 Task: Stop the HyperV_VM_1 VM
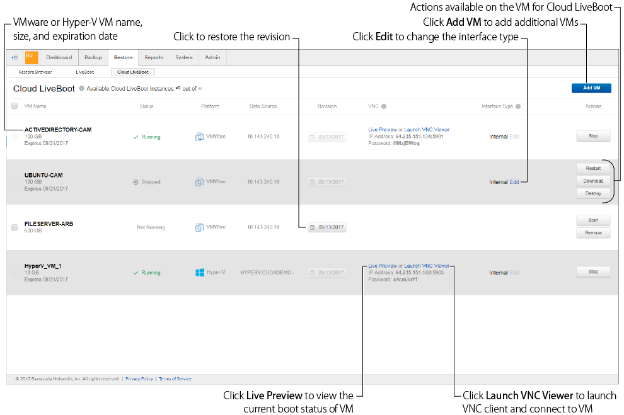(593, 272)
